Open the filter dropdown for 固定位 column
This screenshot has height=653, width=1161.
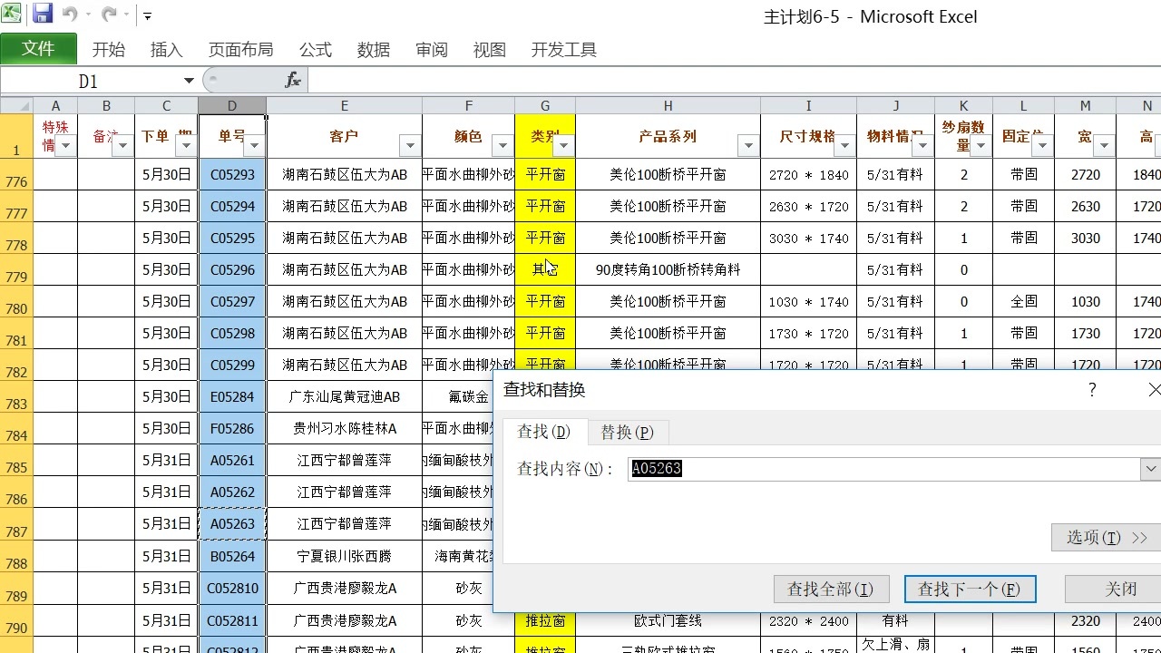(1042, 146)
